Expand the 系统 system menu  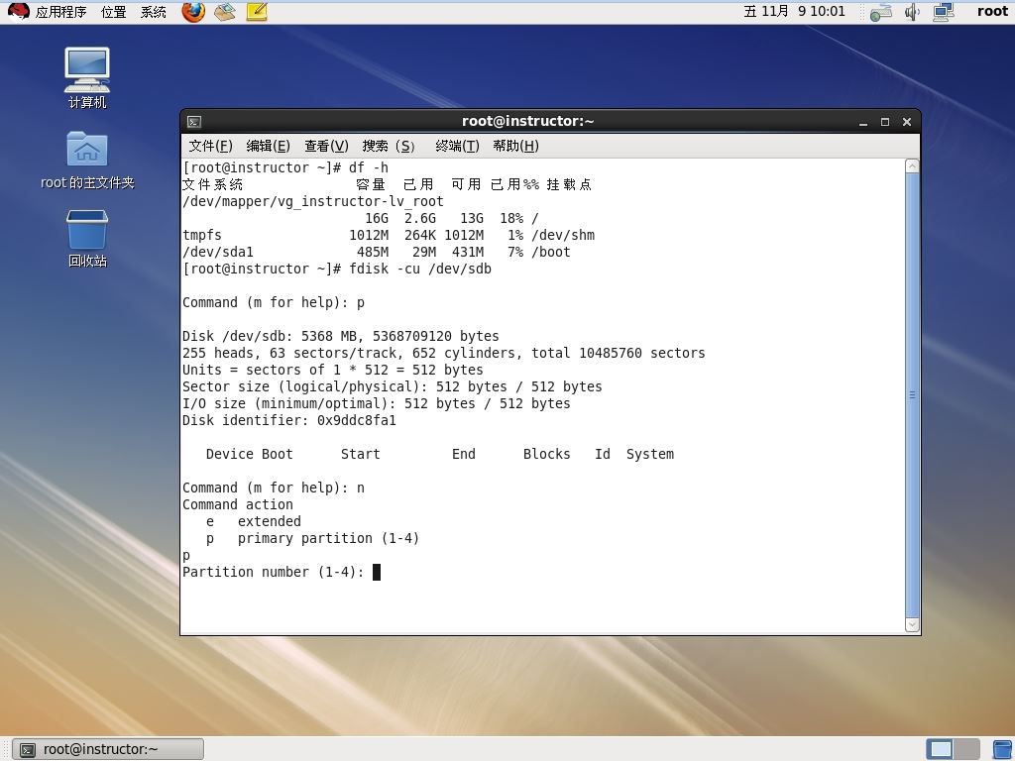coord(154,12)
